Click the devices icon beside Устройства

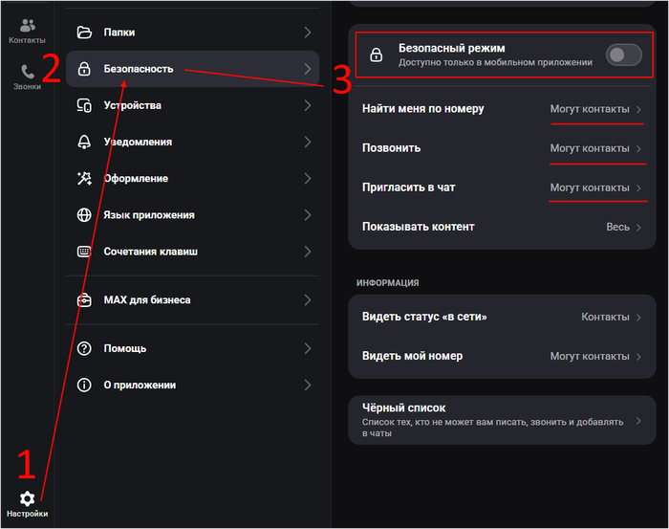(x=84, y=105)
